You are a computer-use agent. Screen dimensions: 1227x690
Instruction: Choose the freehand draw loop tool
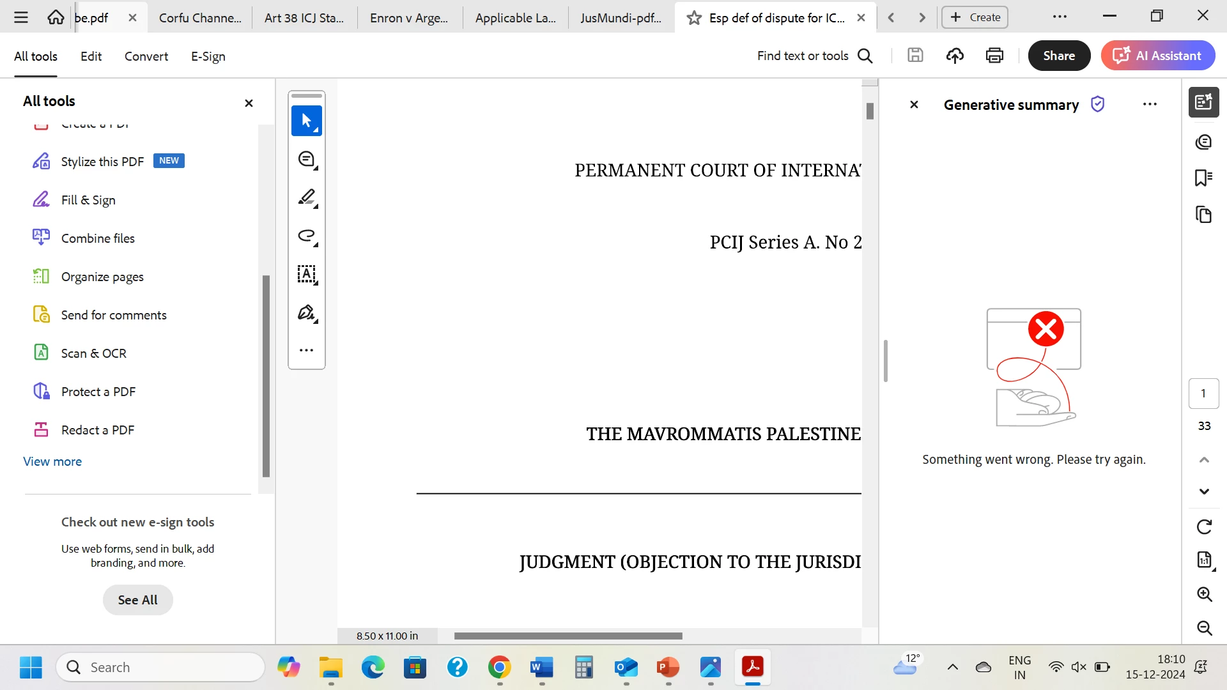(x=307, y=236)
